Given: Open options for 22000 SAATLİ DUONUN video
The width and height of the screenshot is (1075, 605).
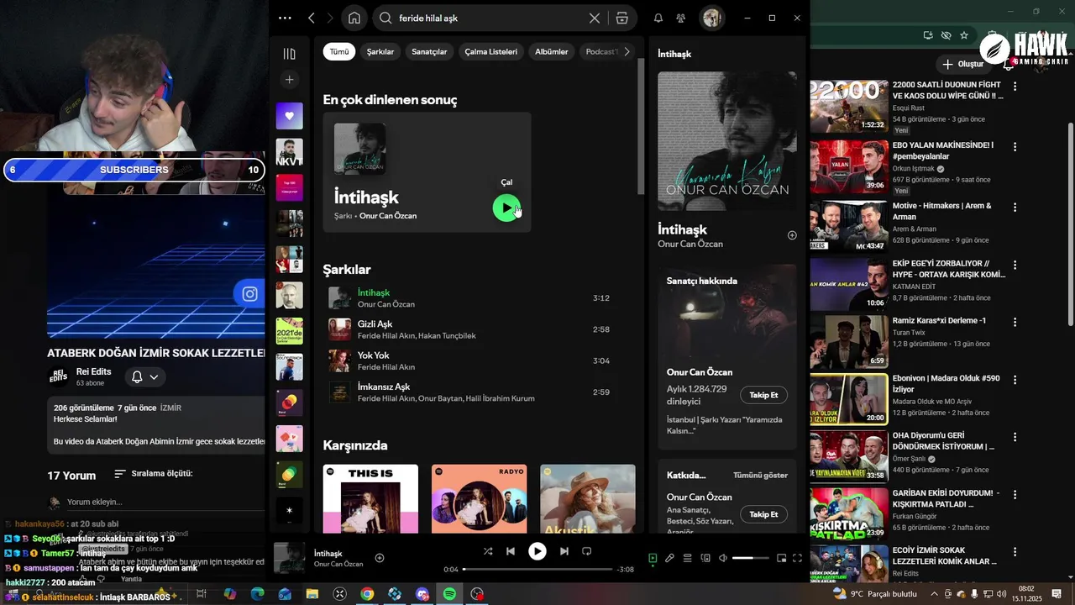Looking at the screenshot, I should coord(1015,87).
